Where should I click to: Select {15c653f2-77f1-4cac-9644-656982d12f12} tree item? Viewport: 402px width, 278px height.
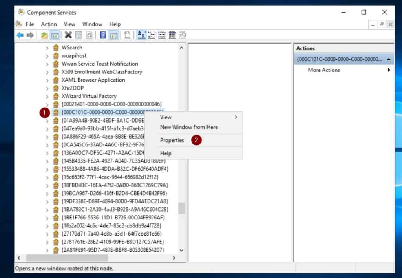(x=110, y=177)
